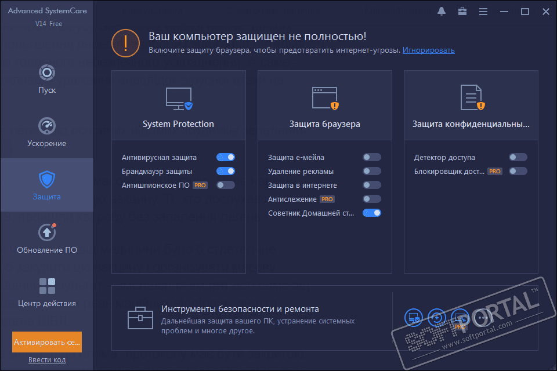Go to Обновление ПО section
Screen dimensions: 557x371
[47, 239]
